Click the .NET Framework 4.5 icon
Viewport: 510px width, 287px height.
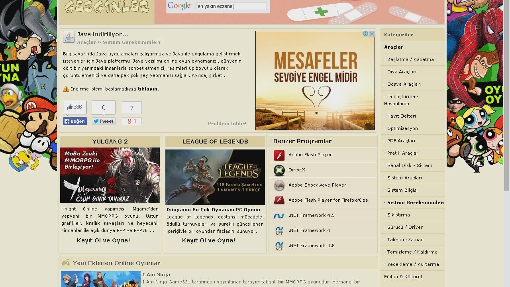(x=279, y=216)
